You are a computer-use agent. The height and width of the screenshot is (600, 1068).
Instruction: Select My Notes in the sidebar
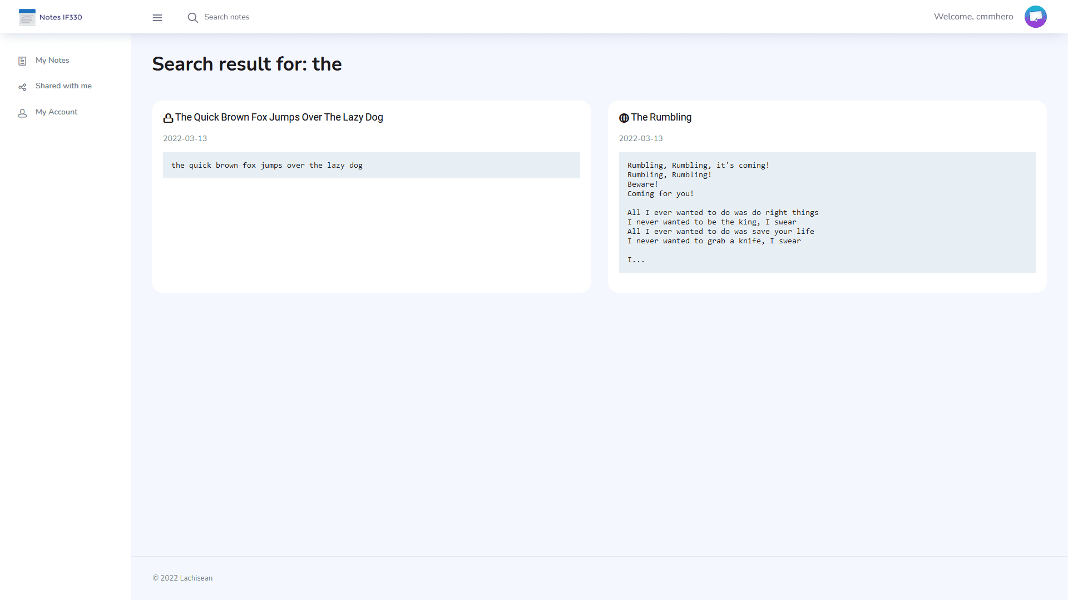coord(52,60)
